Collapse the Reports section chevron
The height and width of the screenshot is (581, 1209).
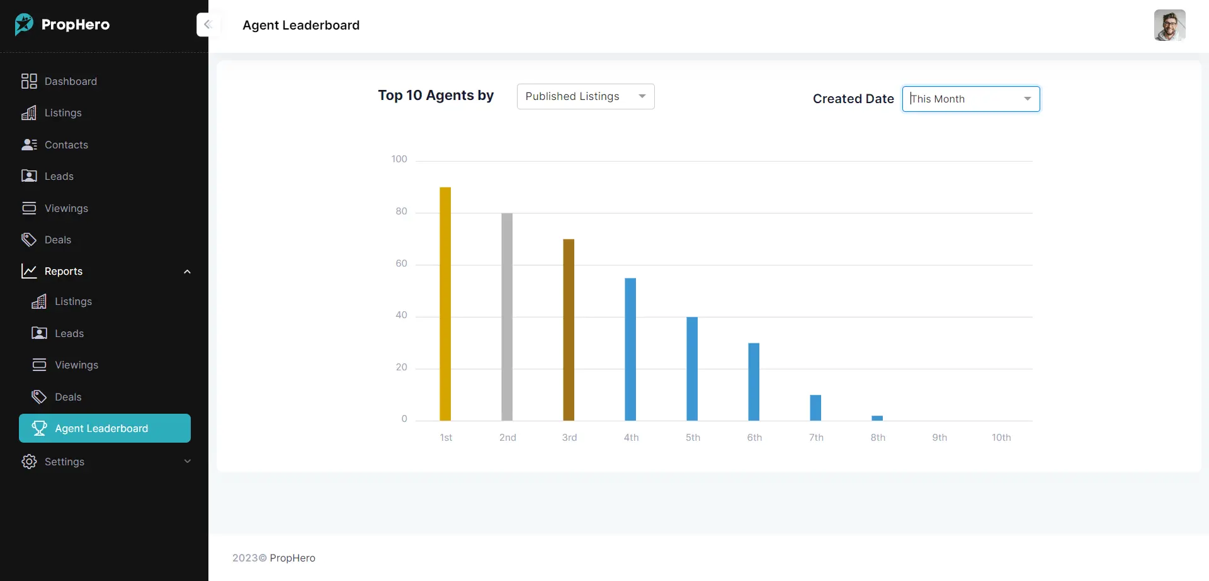pos(187,271)
